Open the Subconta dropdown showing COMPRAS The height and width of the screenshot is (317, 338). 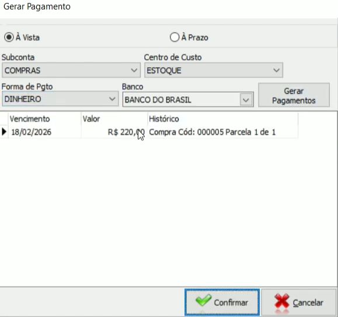click(71, 70)
